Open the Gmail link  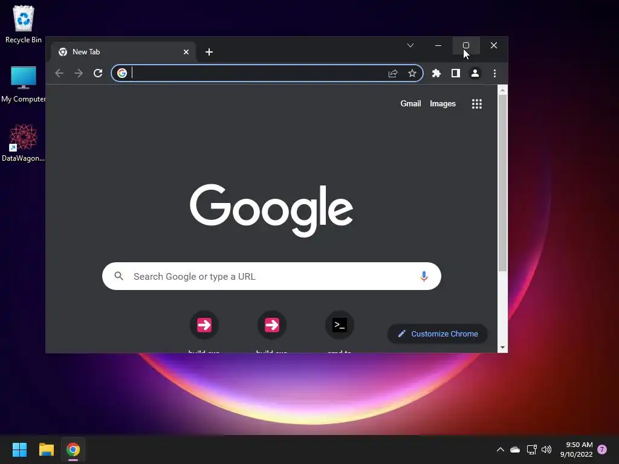[x=410, y=104]
